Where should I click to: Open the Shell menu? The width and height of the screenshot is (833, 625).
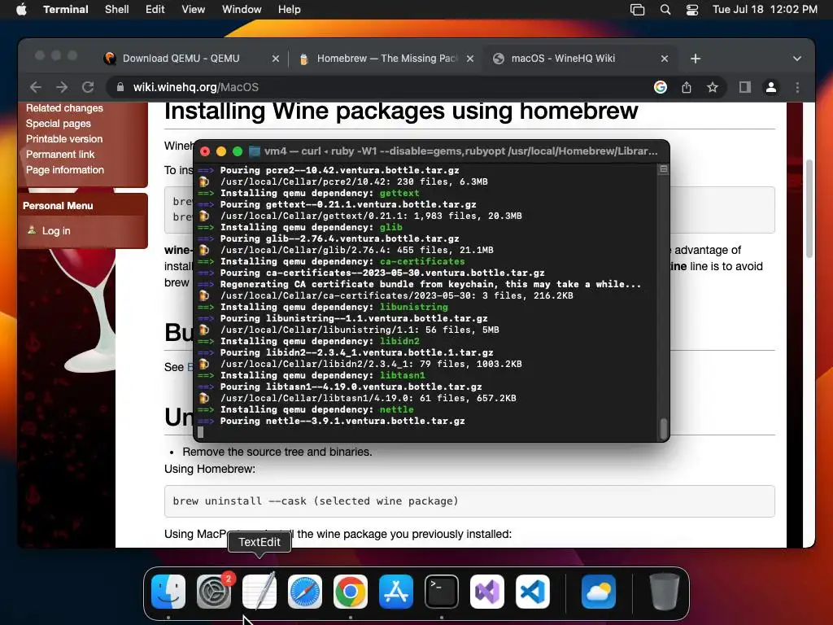[116, 10]
